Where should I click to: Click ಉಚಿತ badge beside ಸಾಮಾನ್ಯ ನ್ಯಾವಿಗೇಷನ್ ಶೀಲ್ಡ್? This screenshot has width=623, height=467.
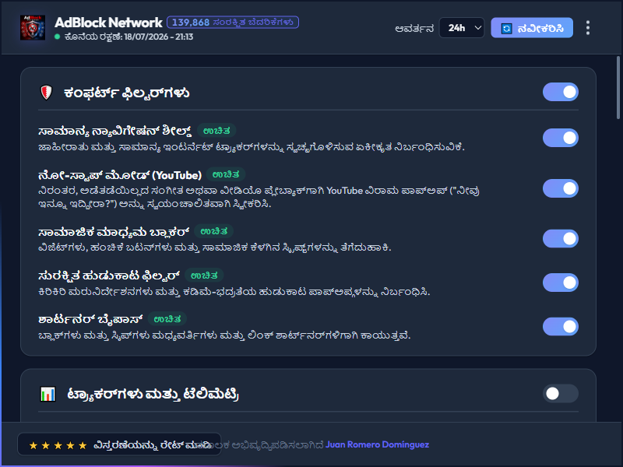tap(216, 131)
